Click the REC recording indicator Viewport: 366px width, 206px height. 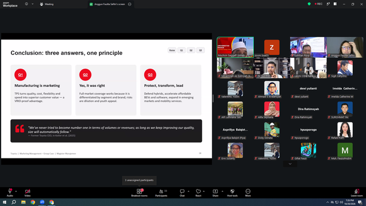point(319,4)
